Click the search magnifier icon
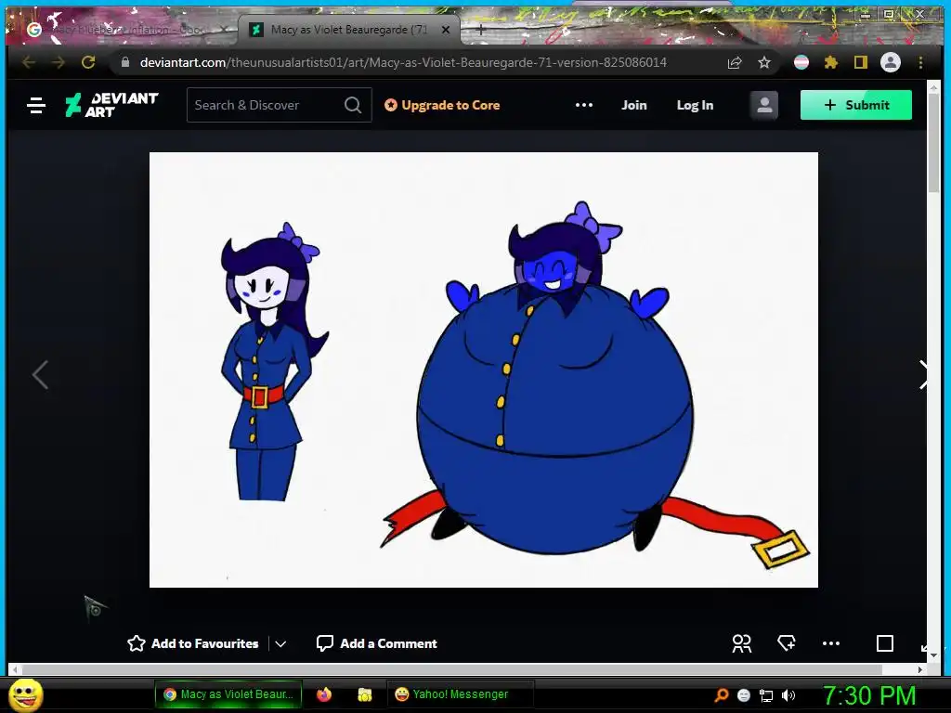 tap(353, 105)
